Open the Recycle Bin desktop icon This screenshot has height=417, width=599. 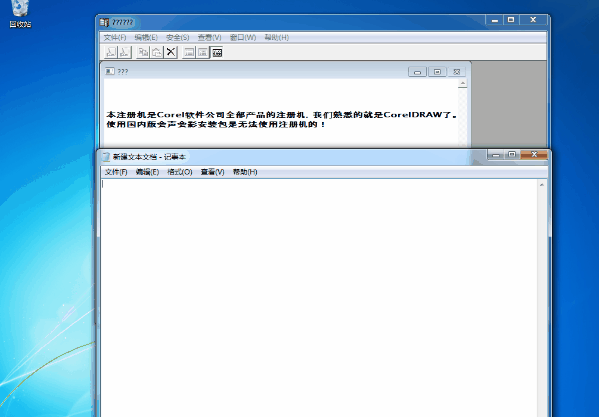tap(20, 14)
